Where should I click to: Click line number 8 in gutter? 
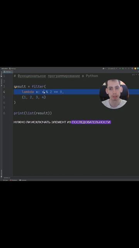[4, 113]
